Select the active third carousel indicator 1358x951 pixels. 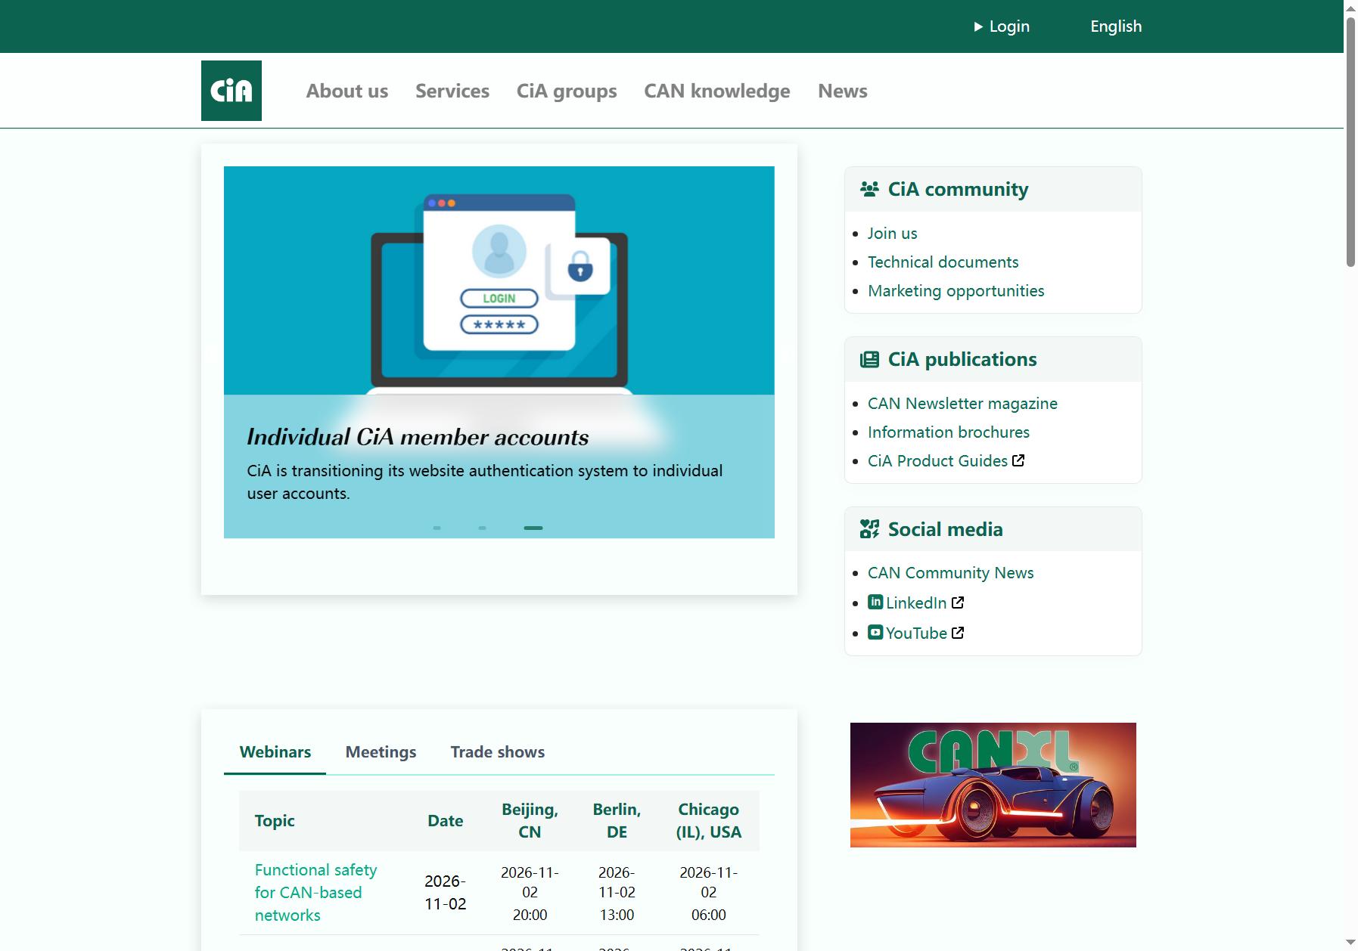[533, 528]
